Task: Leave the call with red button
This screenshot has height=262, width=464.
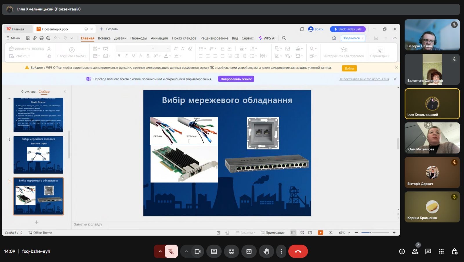Action: (x=298, y=252)
